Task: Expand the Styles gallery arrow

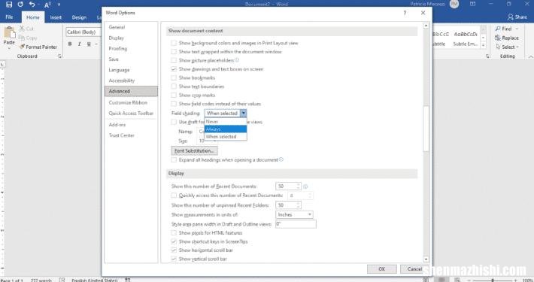Action: click(x=484, y=45)
